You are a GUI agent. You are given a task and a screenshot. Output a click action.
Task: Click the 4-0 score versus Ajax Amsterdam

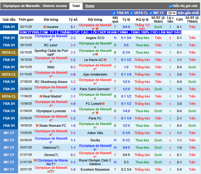point(73,74)
